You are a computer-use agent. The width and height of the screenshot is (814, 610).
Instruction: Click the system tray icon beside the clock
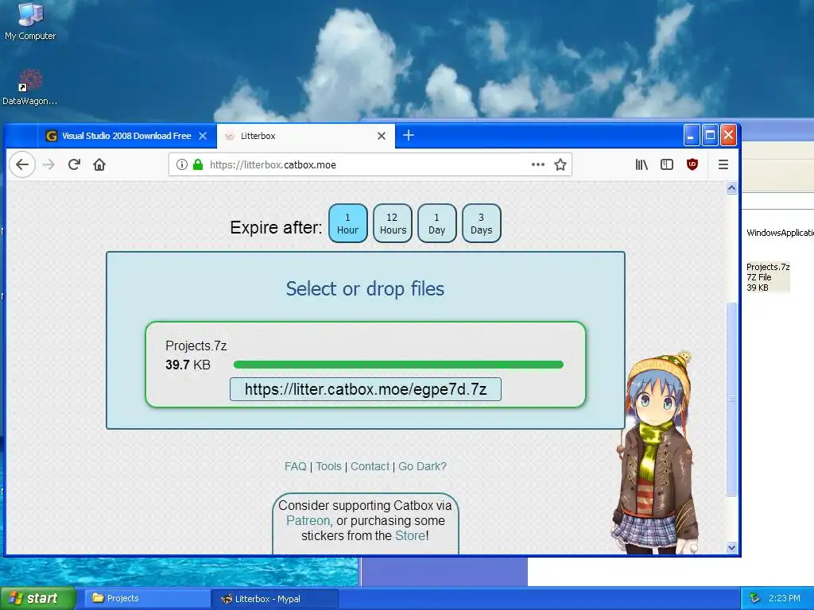[755, 598]
